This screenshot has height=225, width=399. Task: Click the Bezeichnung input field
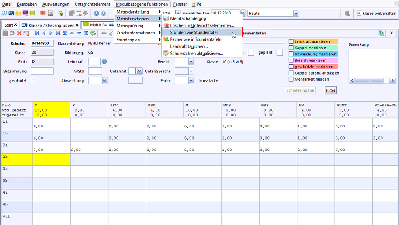[42, 71]
